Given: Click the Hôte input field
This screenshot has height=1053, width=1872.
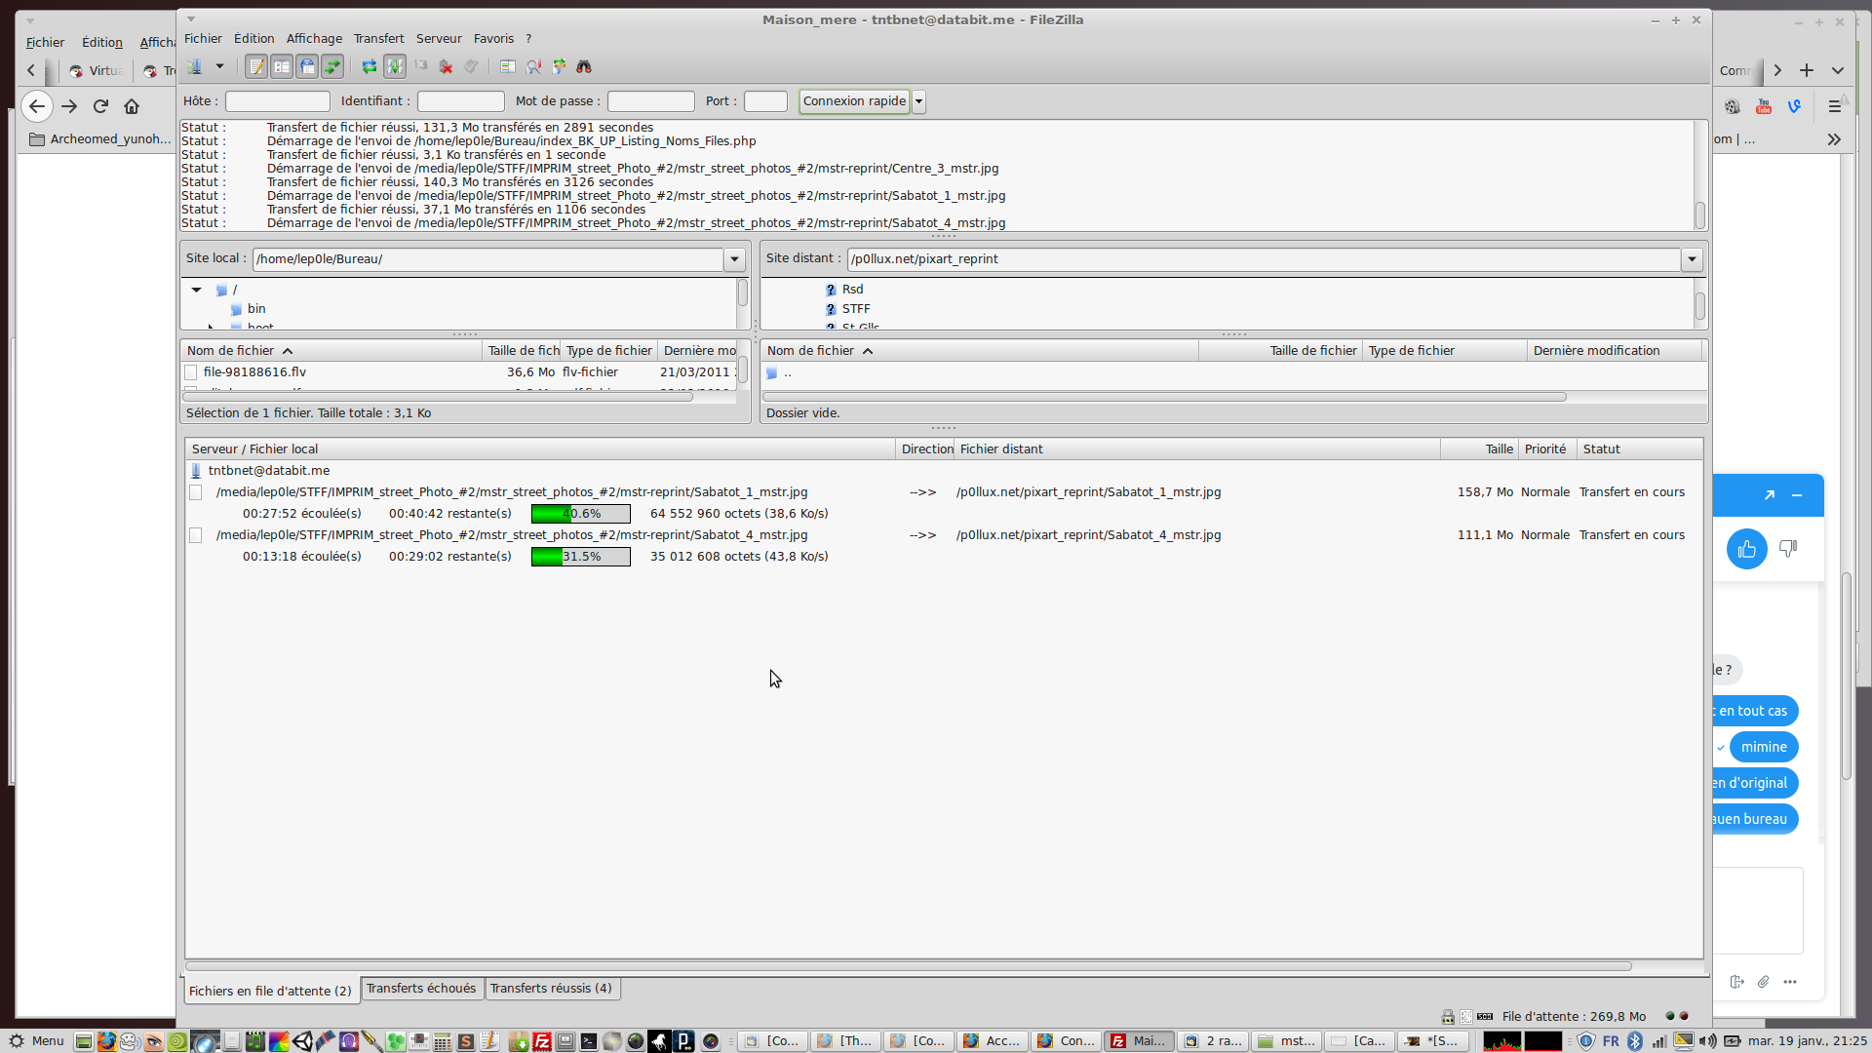Looking at the screenshot, I should [x=278, y=101].
